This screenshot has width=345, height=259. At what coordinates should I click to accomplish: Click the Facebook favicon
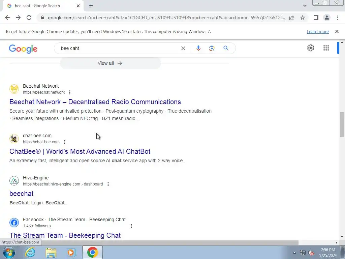coord(14,223)
